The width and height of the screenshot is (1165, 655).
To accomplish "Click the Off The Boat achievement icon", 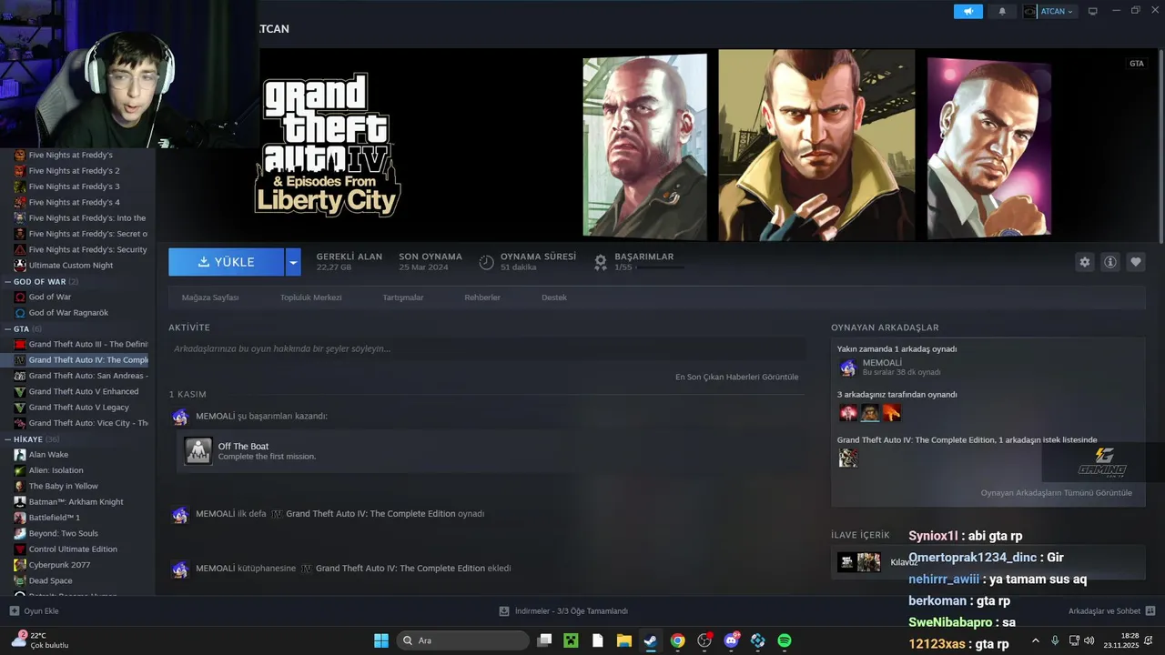I will [198, 450].
